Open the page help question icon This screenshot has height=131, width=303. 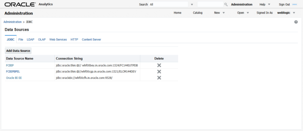[296, 22]
